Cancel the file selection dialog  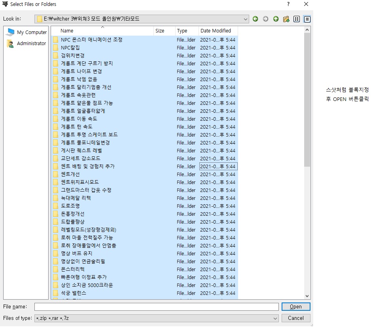[x=296, y=318]
